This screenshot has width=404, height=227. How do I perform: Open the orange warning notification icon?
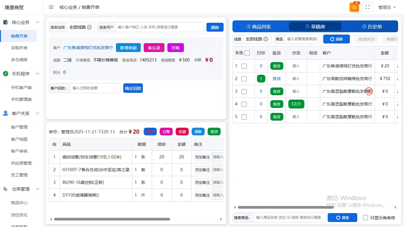coord(354,7)
